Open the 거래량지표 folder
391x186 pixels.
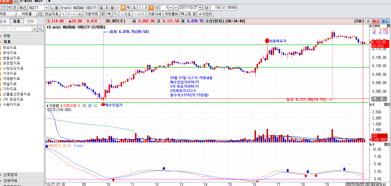click(x=11, y=79)
